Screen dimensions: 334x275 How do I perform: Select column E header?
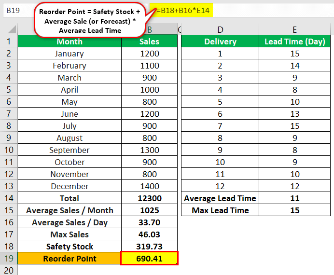294,29
